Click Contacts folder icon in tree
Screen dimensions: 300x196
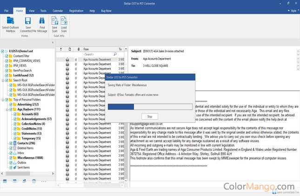point(15,143)
